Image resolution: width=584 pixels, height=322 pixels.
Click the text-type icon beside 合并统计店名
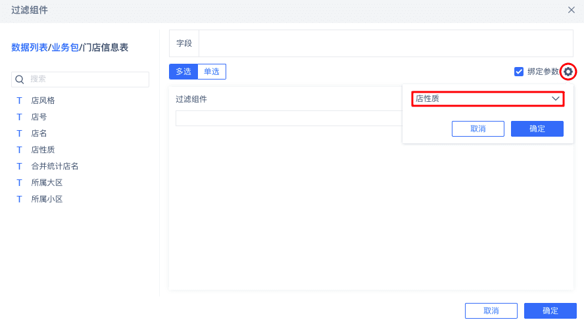pyautogui.click(x=19, y=166)
